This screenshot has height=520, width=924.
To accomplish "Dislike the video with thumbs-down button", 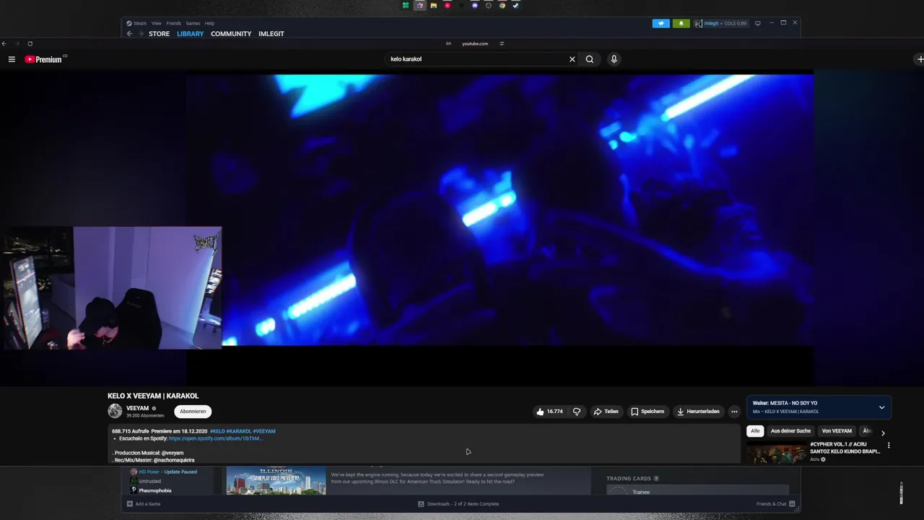I will 577,412.
